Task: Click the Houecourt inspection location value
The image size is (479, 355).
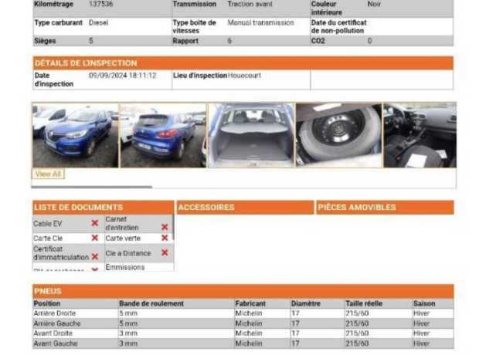Action: tap(244, 76)
